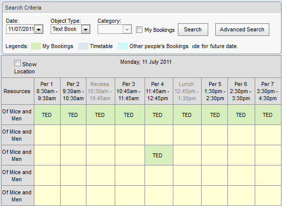282x206 pixels.
Task: Click the Timetable legend color swatch
Action: click(83, 46)
